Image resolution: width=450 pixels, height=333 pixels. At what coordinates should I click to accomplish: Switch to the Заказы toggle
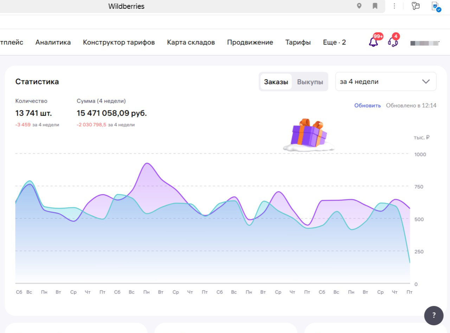click(276, 82)
